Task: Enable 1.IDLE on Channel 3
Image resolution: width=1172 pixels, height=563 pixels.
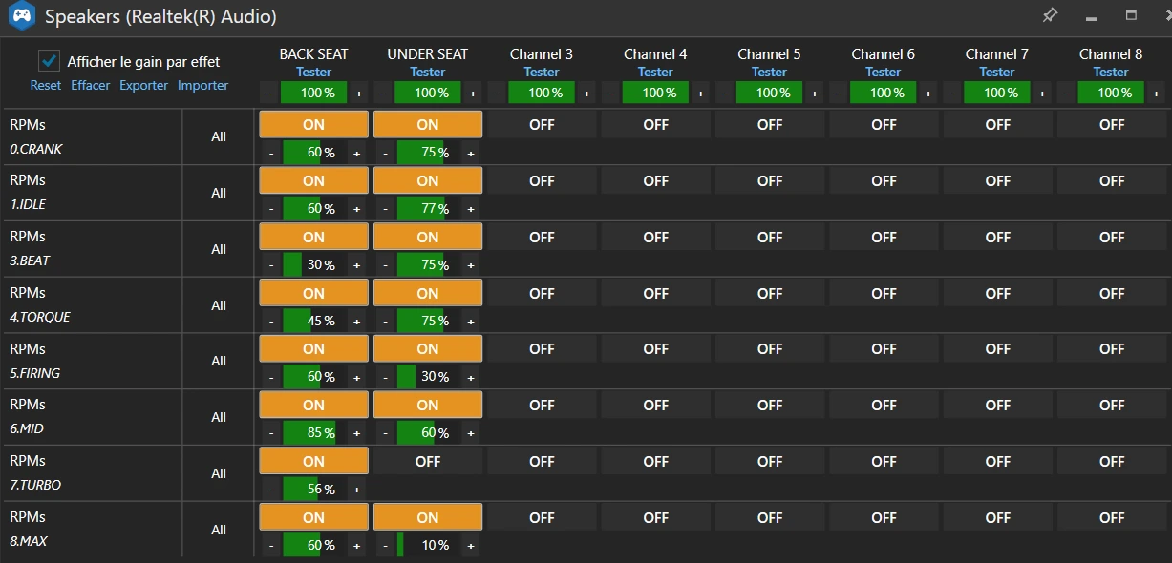Action: click(542, 180)
